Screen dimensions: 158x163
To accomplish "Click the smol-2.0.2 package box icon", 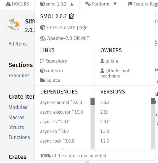I will (x=42, y=4).
